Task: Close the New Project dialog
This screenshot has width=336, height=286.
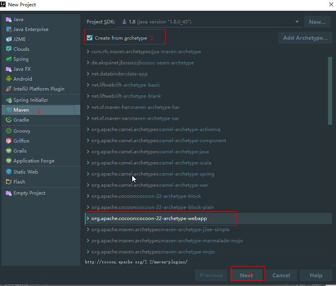Action: pos(331,4)
